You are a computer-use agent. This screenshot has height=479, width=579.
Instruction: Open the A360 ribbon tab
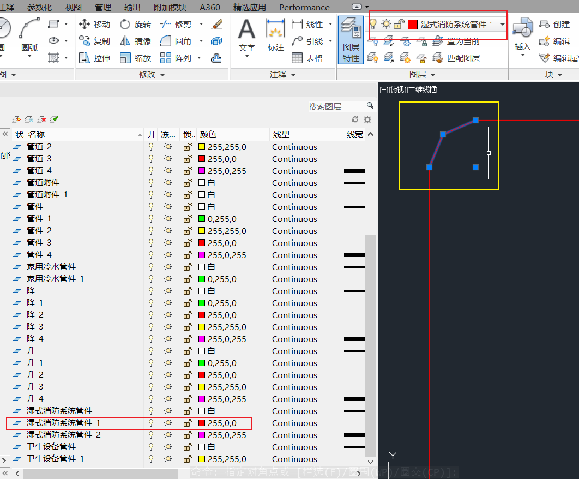210,8
